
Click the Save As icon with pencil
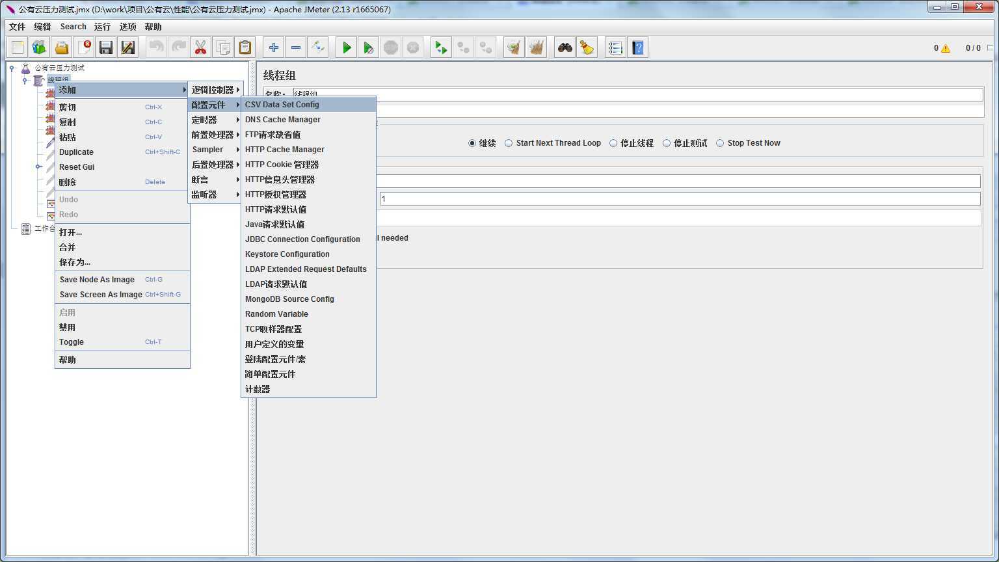(128, 47)
